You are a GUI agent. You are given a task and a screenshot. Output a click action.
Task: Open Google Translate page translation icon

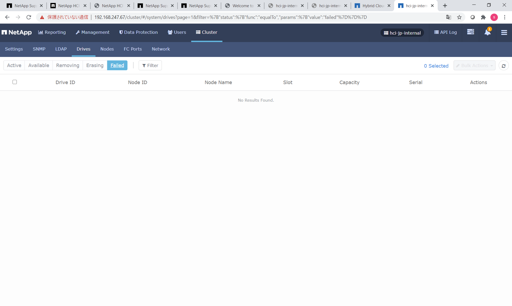click(449, 17)
